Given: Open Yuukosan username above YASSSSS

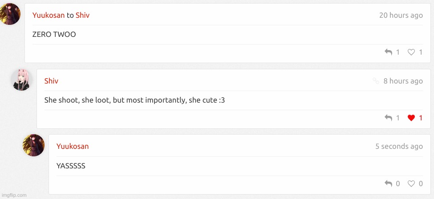Looking at the screenshot, I should click(x=73, y=146).
